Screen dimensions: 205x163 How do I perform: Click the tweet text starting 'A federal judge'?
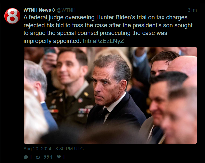(108, 29)
